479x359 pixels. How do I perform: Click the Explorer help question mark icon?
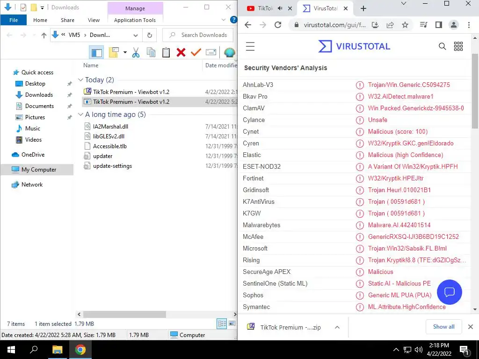(233, 20)
